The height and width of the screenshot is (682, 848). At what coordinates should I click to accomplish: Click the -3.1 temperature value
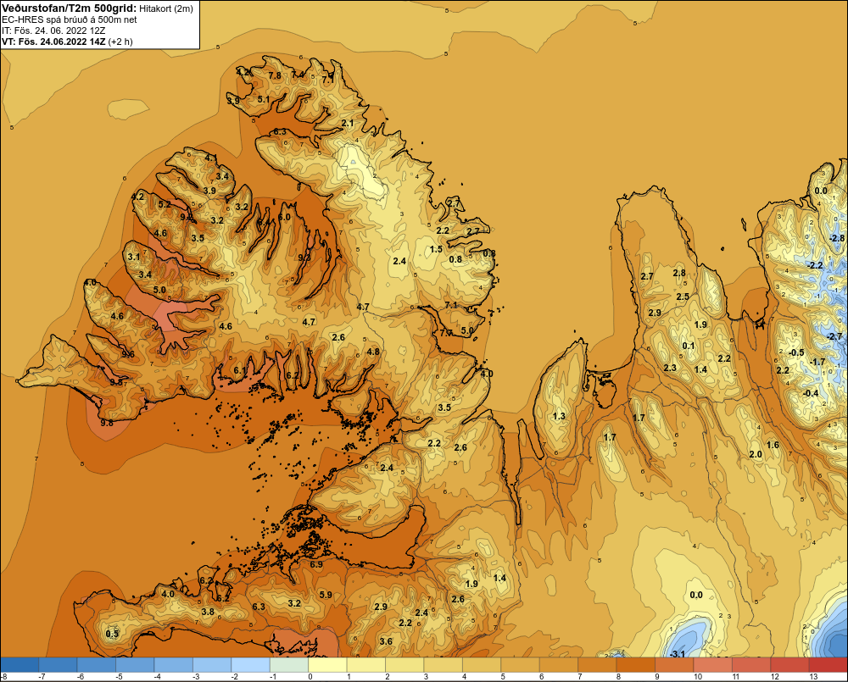pos(677,654)
